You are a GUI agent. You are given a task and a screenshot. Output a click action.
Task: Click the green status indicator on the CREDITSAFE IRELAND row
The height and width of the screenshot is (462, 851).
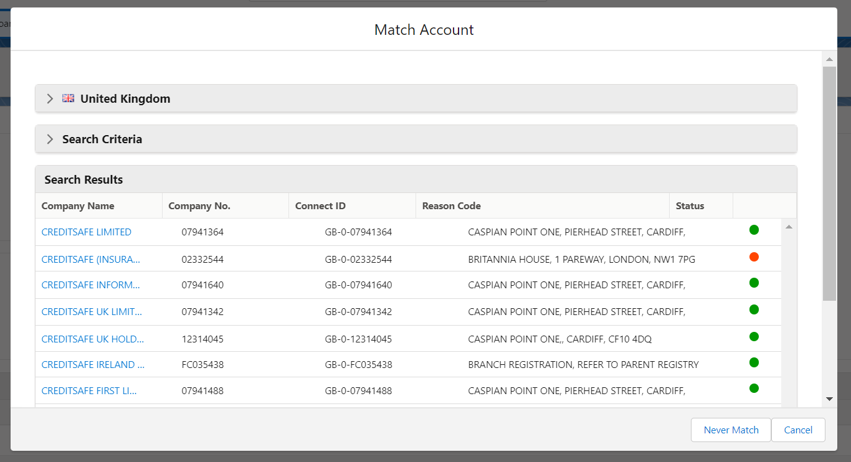pyautogui.click(x=754, y=362)
